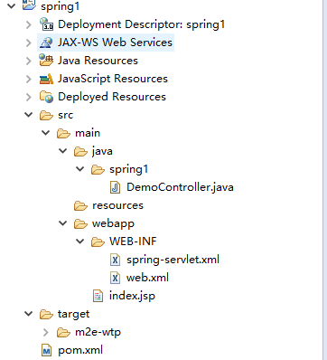Select the 'main' folder label
The width and height of the screenshot is (327, 360).
(x=88, y=133)
